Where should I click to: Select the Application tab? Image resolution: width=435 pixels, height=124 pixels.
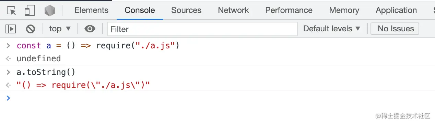[396, 11]
